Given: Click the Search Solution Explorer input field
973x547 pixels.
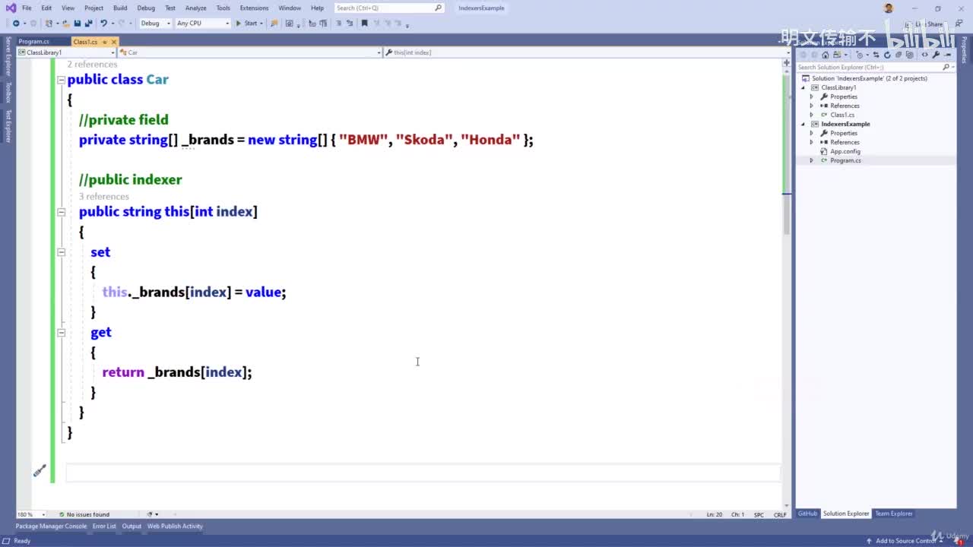Looking at the screenshot, I should tap(875, 67).
